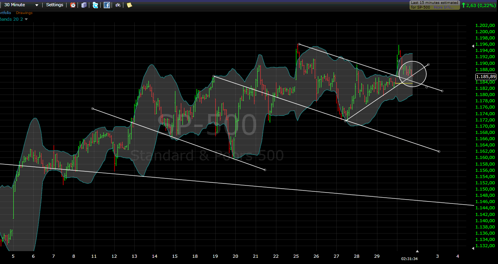Click the green up-arrow price change indicator
The height and width of the screenshot is (264, 498).
464,5
